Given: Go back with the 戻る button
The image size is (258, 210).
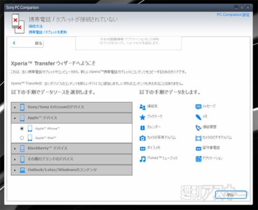Looking at the screenshot, I should click(27, 43).
